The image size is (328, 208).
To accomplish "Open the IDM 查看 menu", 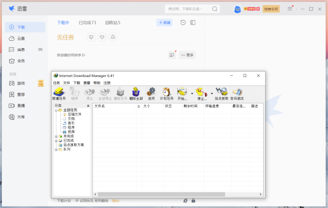I will click(x=87, y=83).
